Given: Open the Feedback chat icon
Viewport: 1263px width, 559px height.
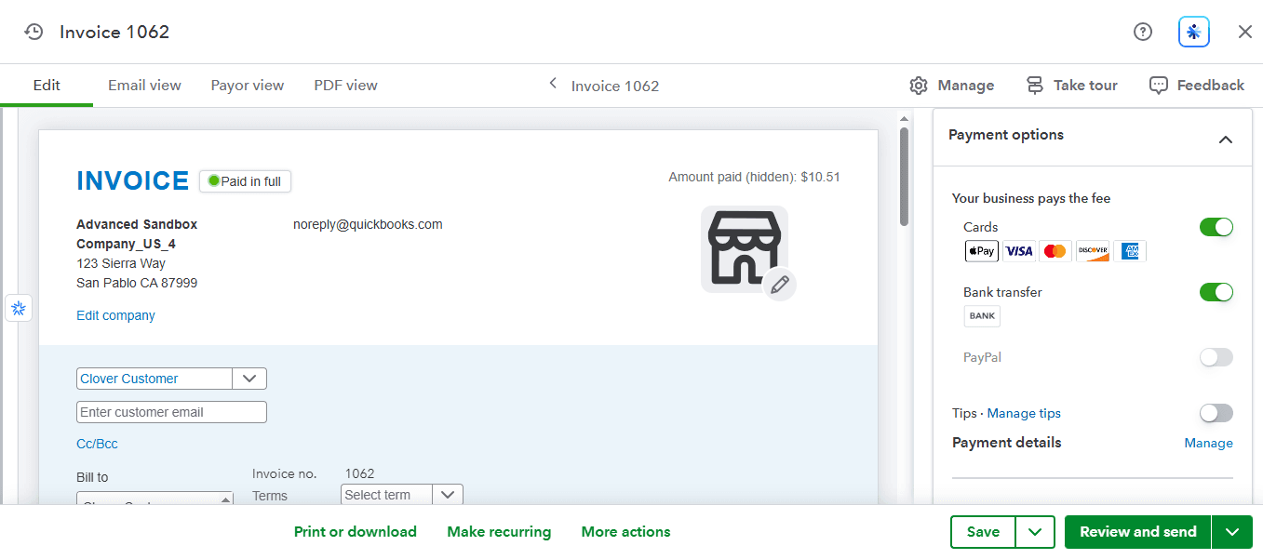Looking at the screenshot, I should 1159,86.
